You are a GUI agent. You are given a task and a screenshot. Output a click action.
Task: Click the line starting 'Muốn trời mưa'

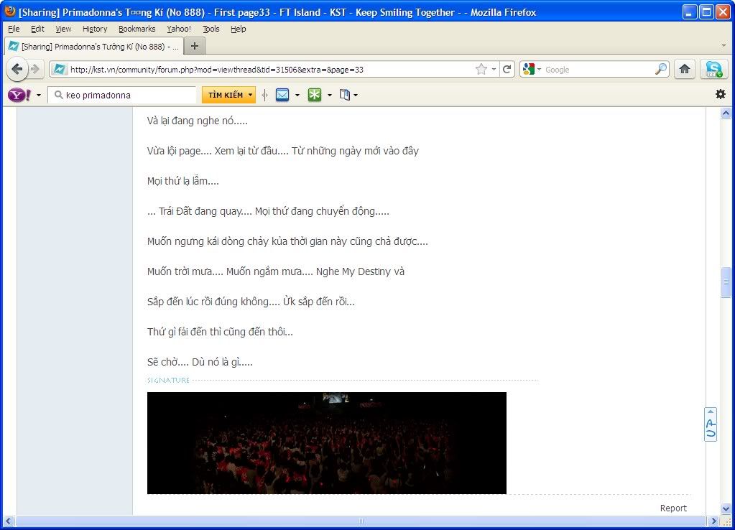(276, 271)
